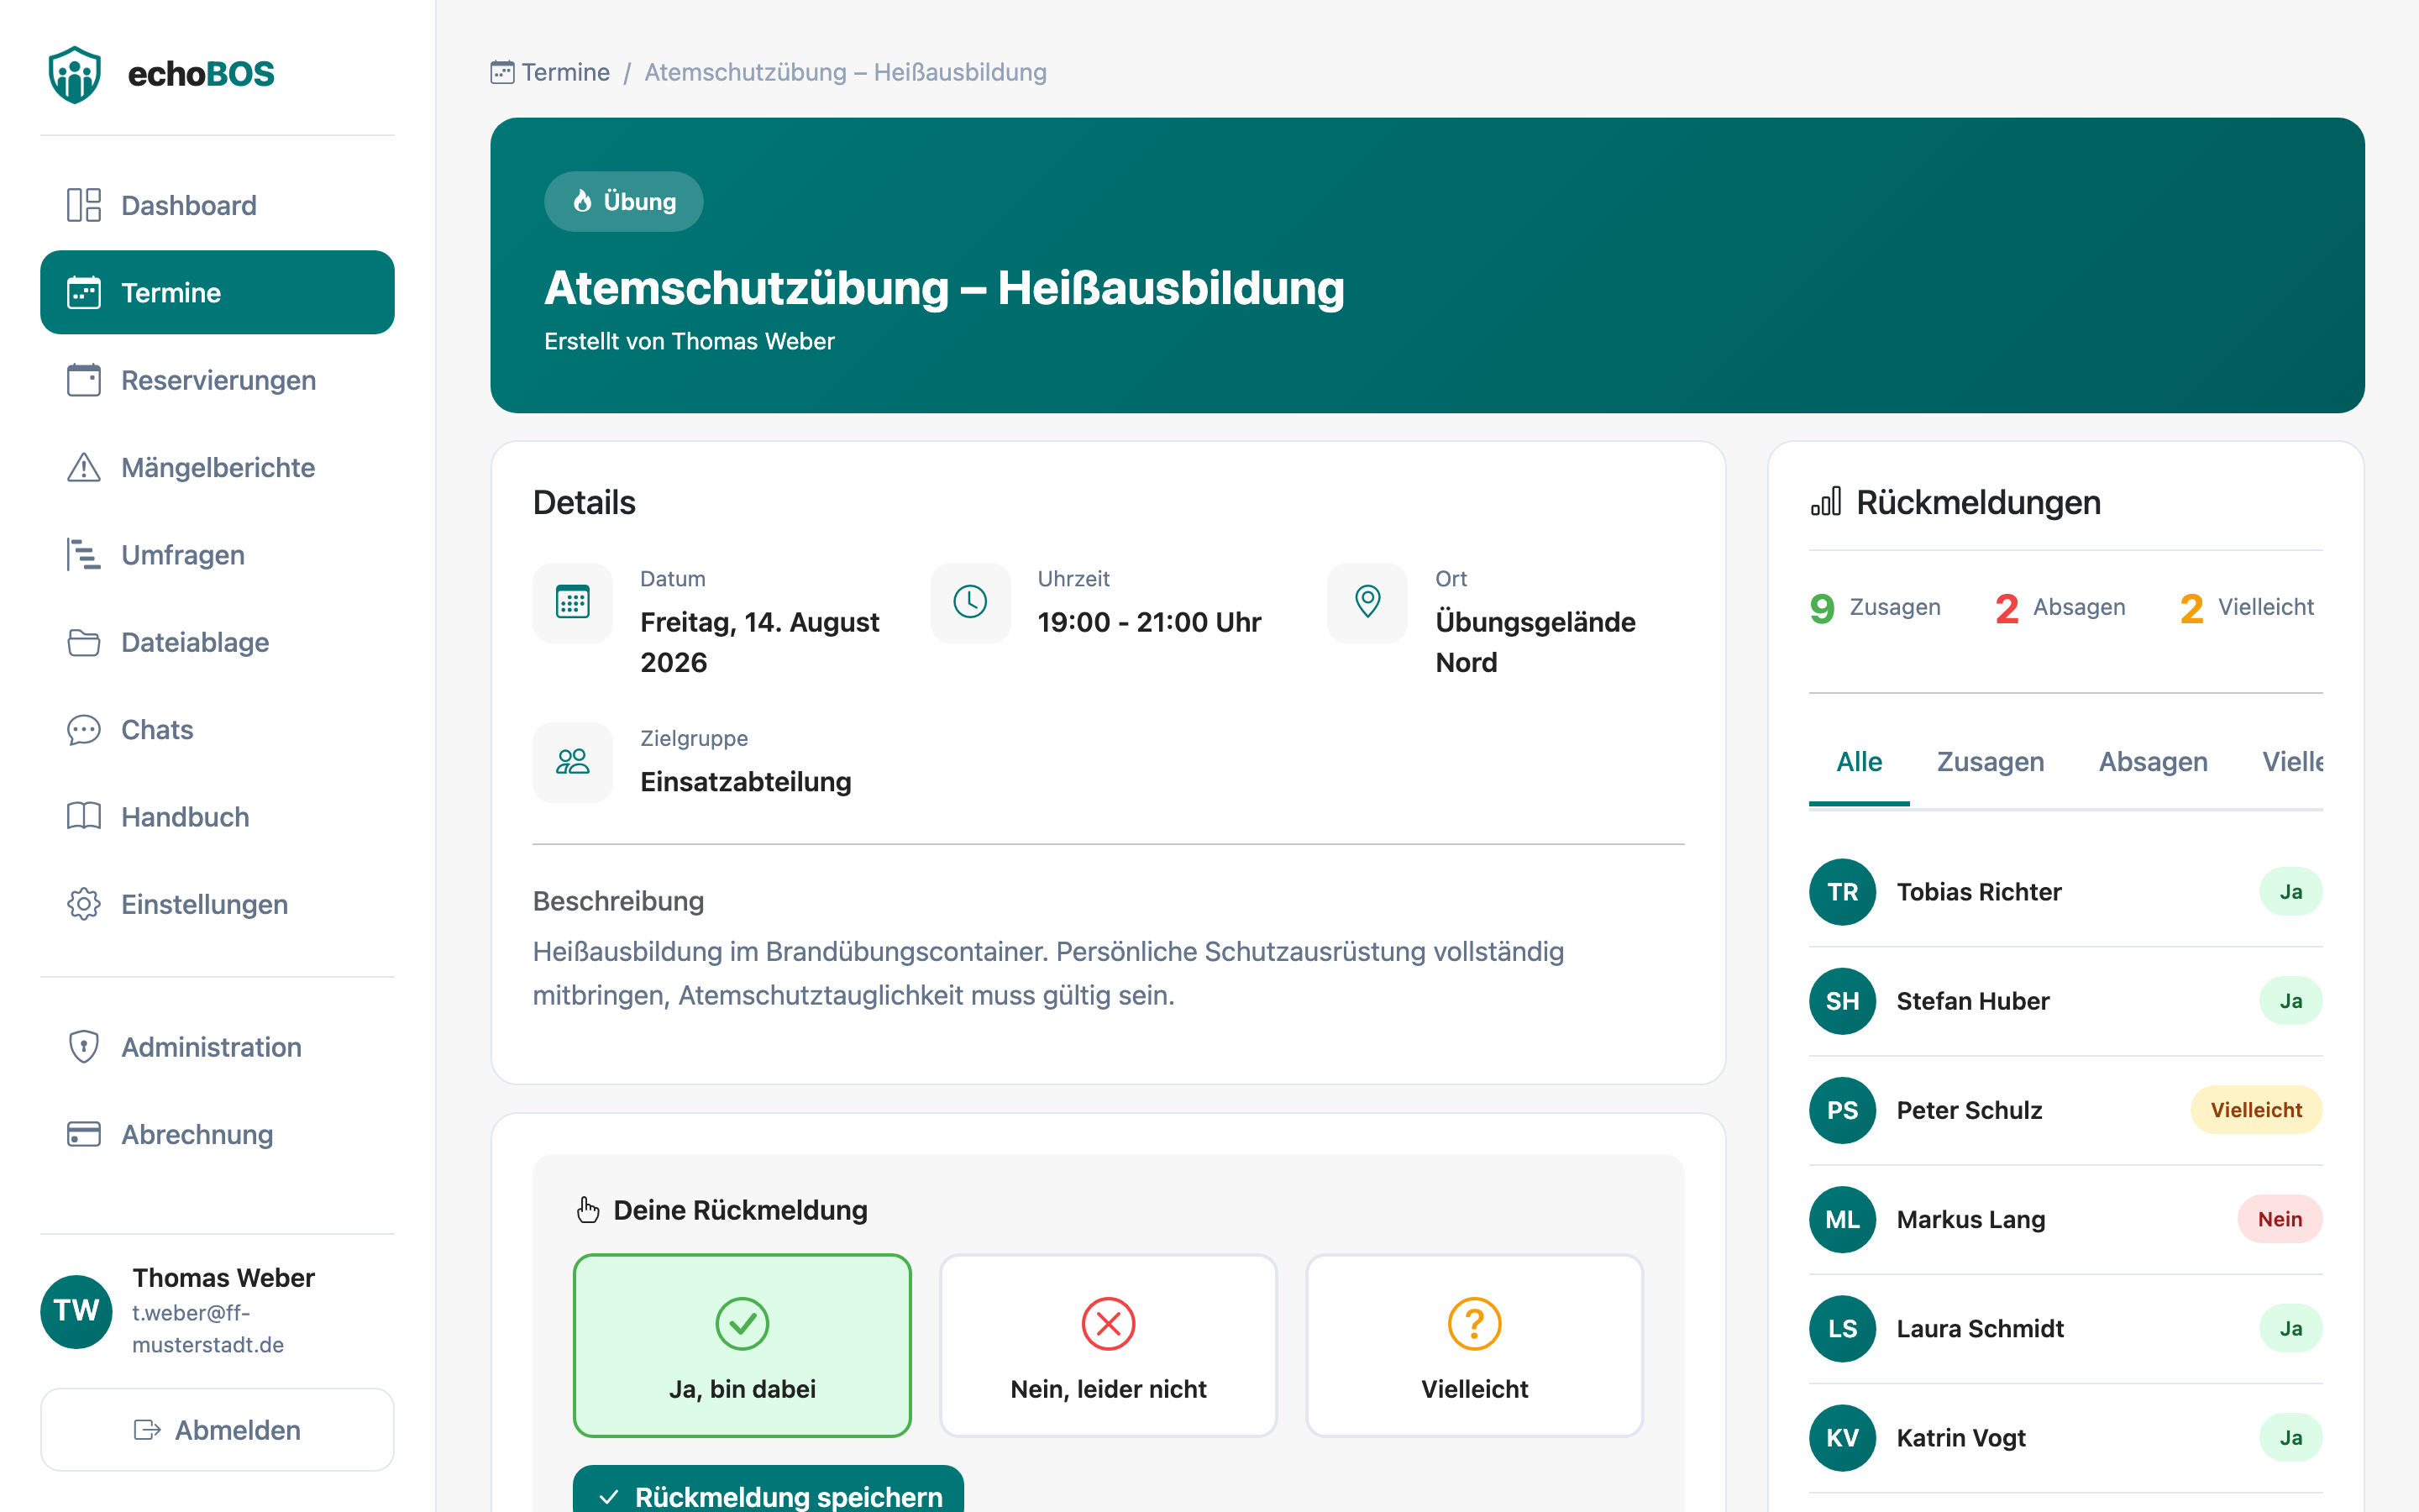
Task: Go to Termine breadcrumb link
Action: (x=551, y=72)
